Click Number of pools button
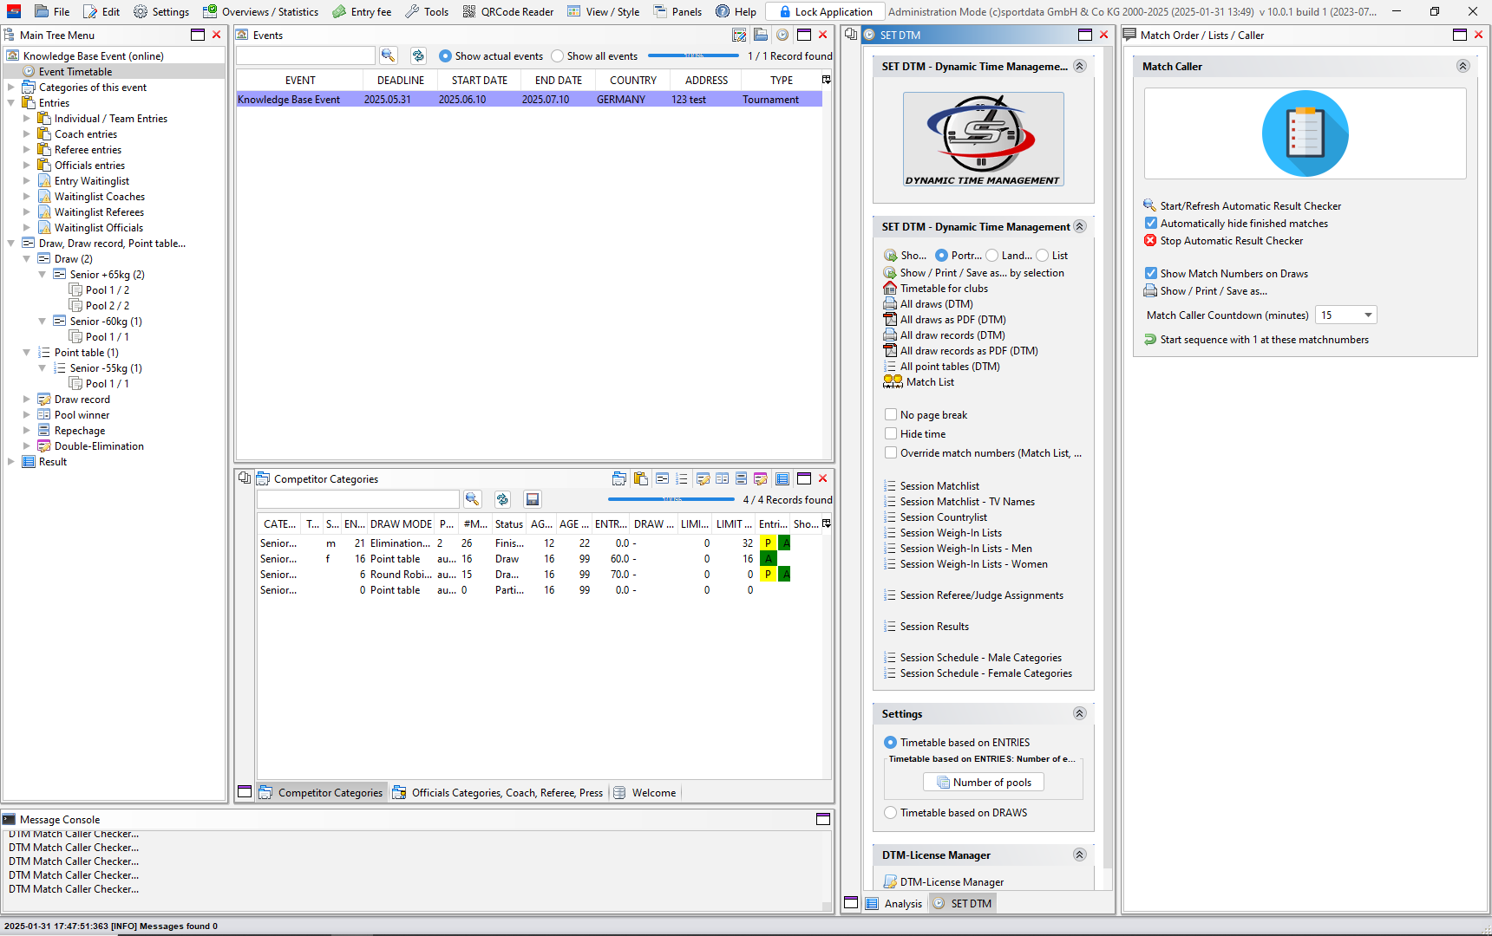This screenshot has width=1492, height=936. (984, 782)
